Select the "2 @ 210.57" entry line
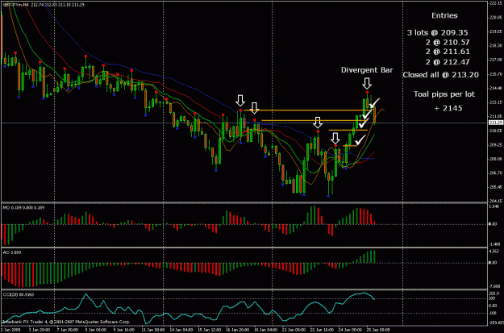 point(448,42)
